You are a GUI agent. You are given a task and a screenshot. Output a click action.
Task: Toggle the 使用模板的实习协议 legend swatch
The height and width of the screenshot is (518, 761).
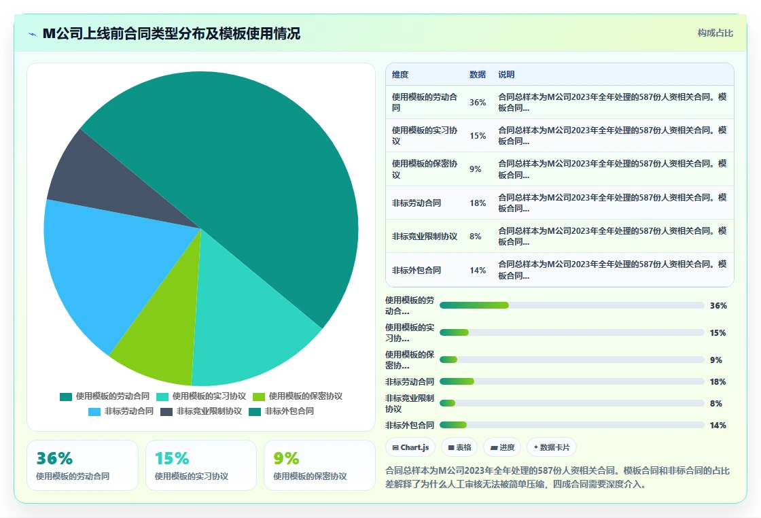click(x=162, y=396)
